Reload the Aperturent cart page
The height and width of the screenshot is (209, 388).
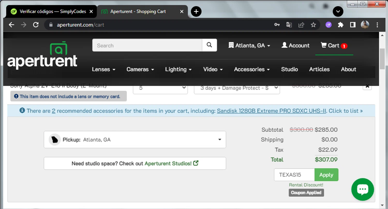coord(36,25)
